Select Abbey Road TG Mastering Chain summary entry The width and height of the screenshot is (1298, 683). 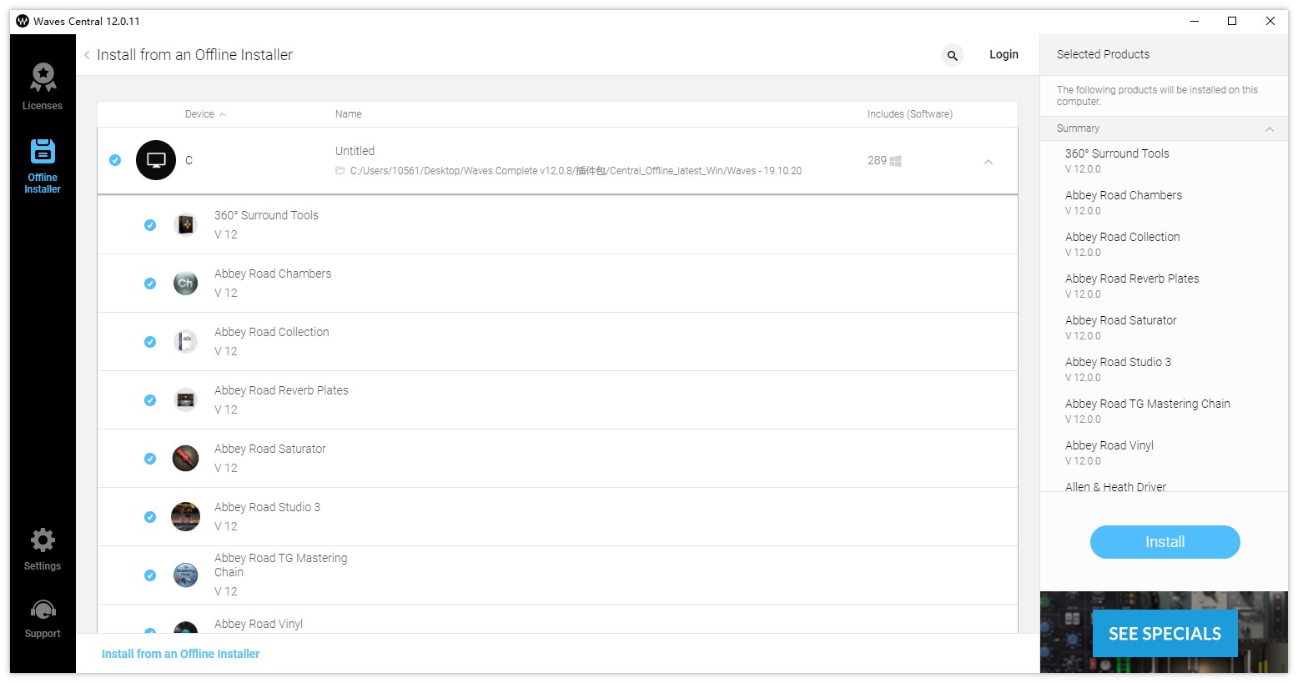[1148, 410]
